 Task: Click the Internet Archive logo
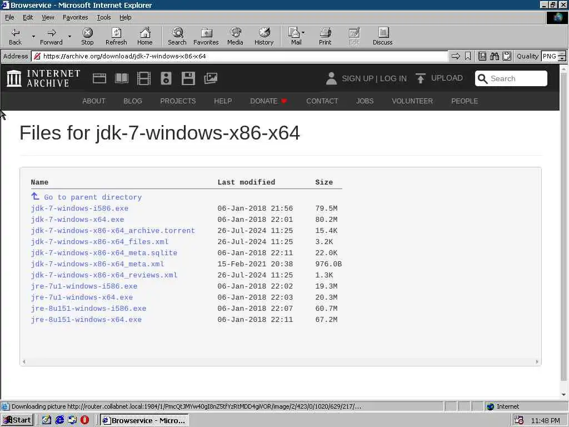click(x=43, y=78)
